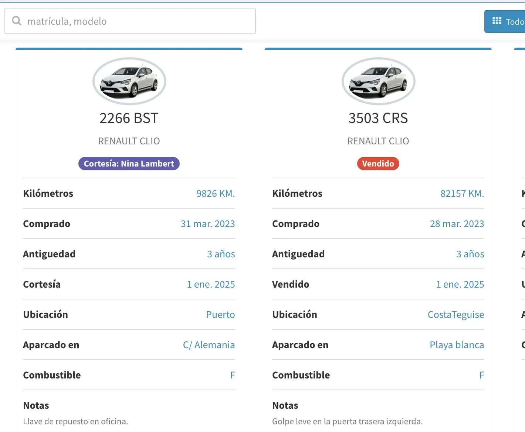Viewport: 525px width, 432px height.
Task: Click Combustible label in 2266 BST card
Action: (52, 375)
